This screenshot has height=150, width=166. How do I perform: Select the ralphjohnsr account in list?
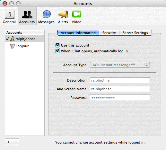[x=25, y=39]
